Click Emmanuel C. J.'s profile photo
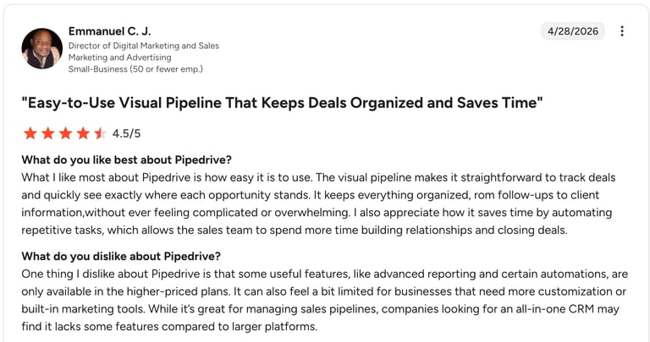The image size is (650, 342). click(41, 48)
